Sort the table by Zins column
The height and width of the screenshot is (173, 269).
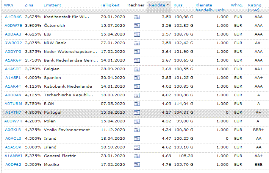pyautogui.click(x=29, y=5)
